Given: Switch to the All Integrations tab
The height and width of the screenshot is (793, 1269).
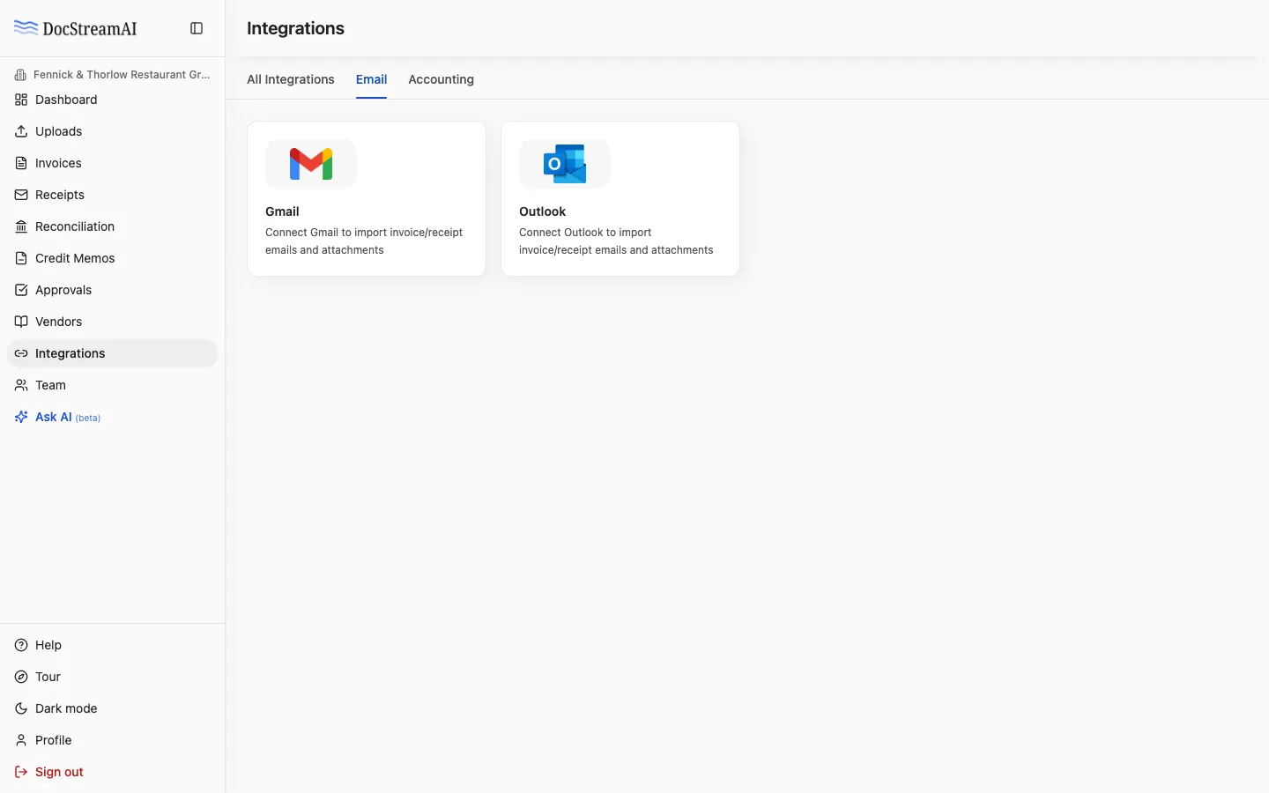Looking at the screenshot, I should [x=291, y=79].
